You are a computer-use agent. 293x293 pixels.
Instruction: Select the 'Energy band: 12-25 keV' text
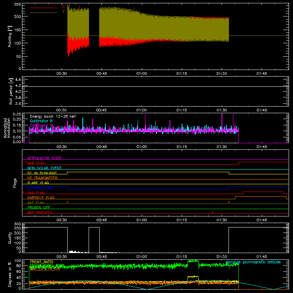53,116
